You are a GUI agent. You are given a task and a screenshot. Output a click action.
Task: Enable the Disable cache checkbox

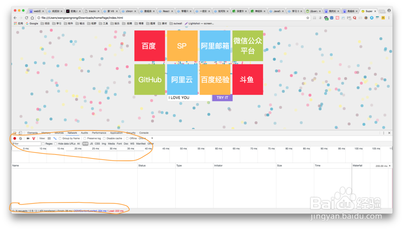[x=104, y=139]
